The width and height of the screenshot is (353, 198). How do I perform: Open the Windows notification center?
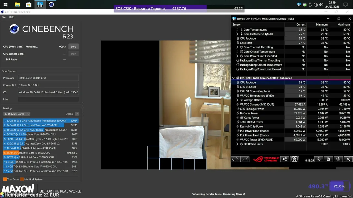(x=346, y=5)
